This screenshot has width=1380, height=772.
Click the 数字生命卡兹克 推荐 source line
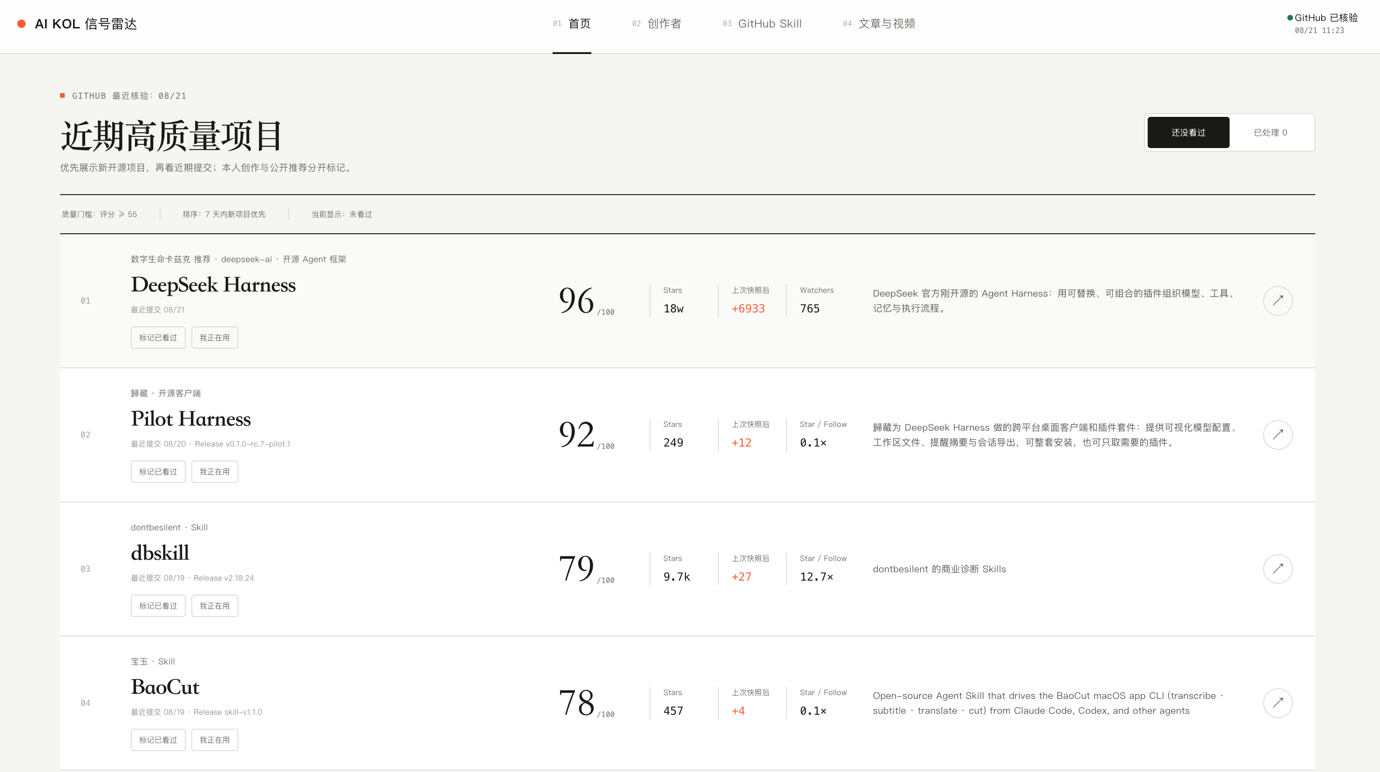tap(238, 259)
